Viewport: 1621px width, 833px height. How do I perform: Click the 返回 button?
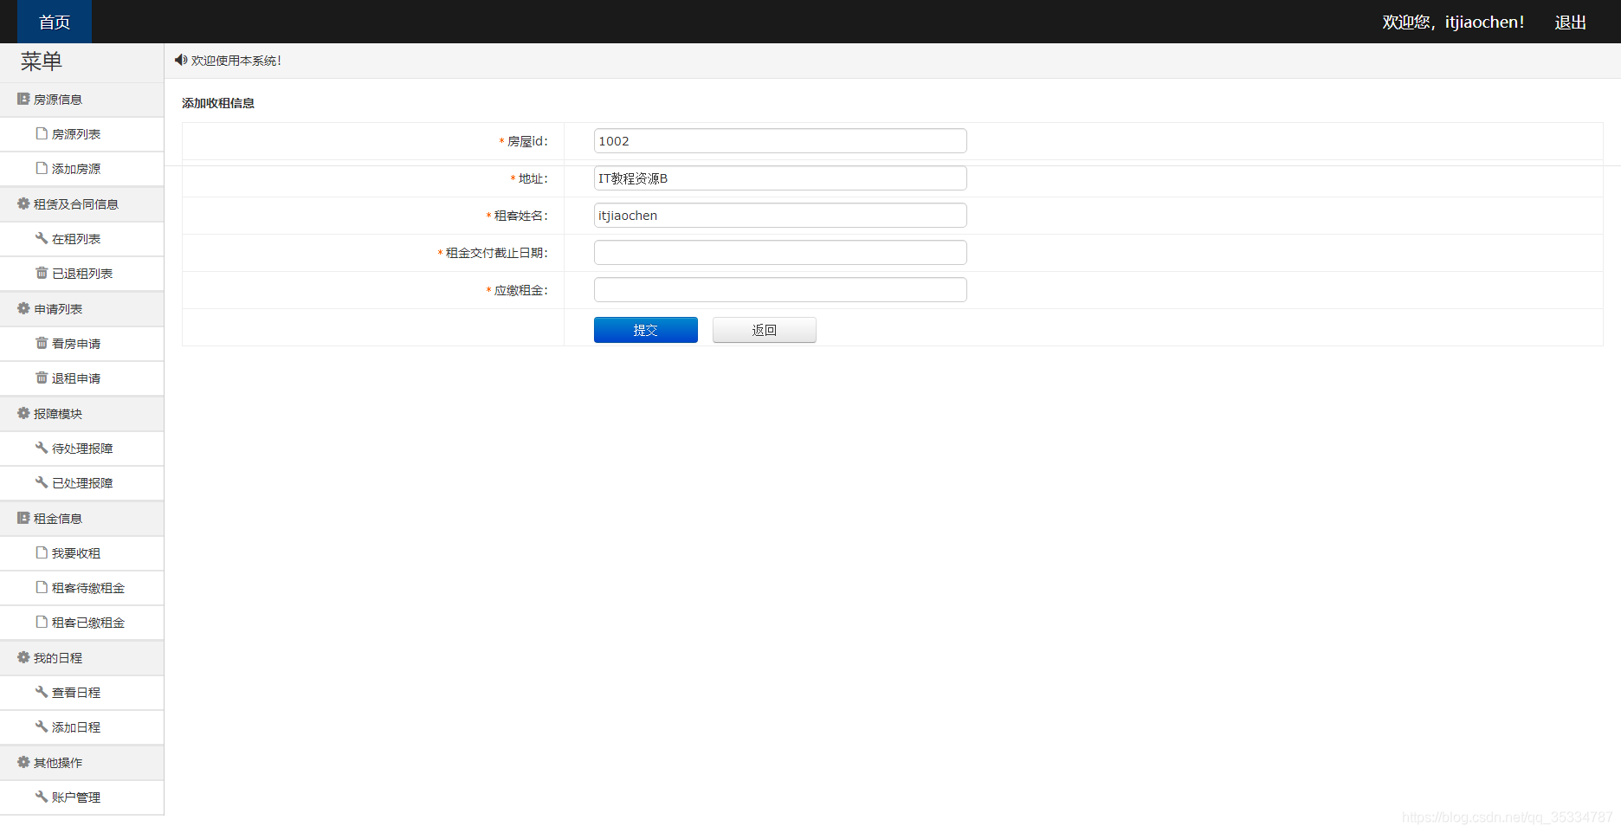pos(765,330)
